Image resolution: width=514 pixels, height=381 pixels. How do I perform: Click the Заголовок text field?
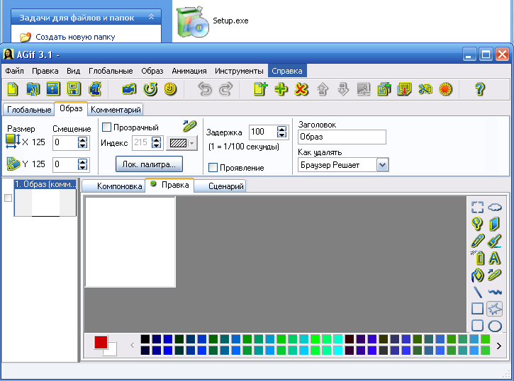(x=342, y=137)
